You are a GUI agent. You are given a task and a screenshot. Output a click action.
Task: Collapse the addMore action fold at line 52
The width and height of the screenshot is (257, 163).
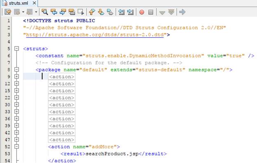tap(16, 147)
